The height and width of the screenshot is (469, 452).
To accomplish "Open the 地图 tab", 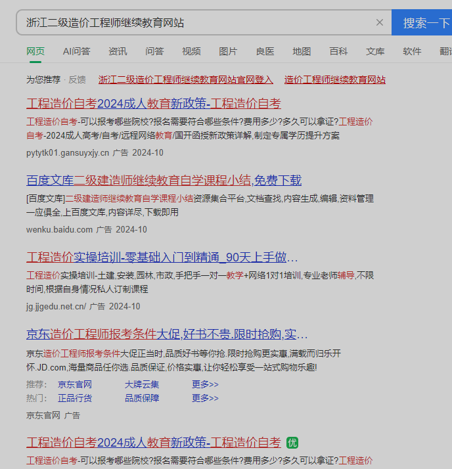I will tap(302, 51).
